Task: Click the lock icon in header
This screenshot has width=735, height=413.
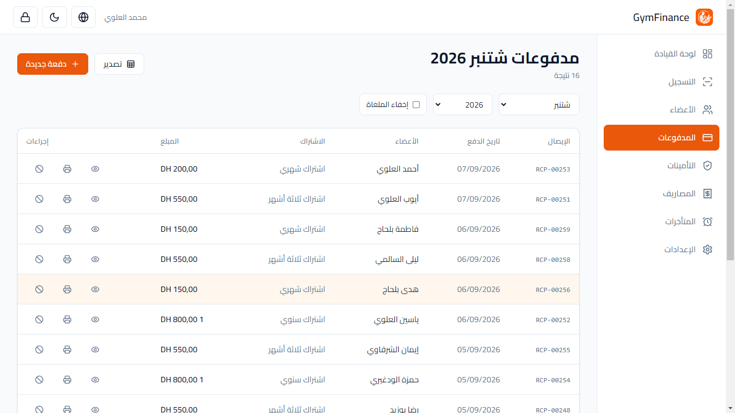Action: click(x=25, y=17)
